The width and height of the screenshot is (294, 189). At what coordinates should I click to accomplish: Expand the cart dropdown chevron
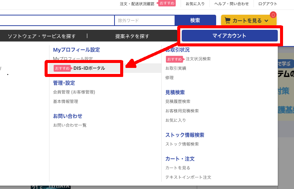pyautogui.click(x=266, y=21)
